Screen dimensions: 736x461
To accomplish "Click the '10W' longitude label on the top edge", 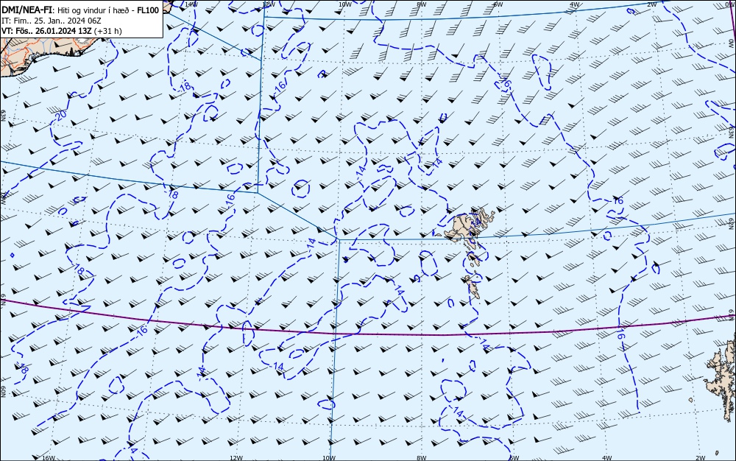I will (x=345, y=4).
